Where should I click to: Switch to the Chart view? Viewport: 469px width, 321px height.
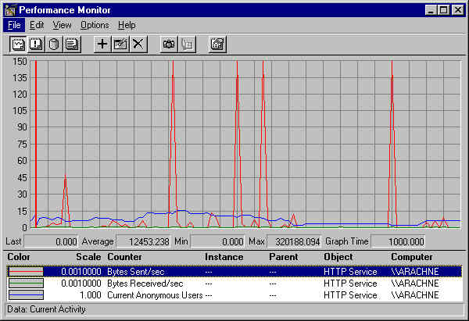pyautogui.click(x=18, y=44)
